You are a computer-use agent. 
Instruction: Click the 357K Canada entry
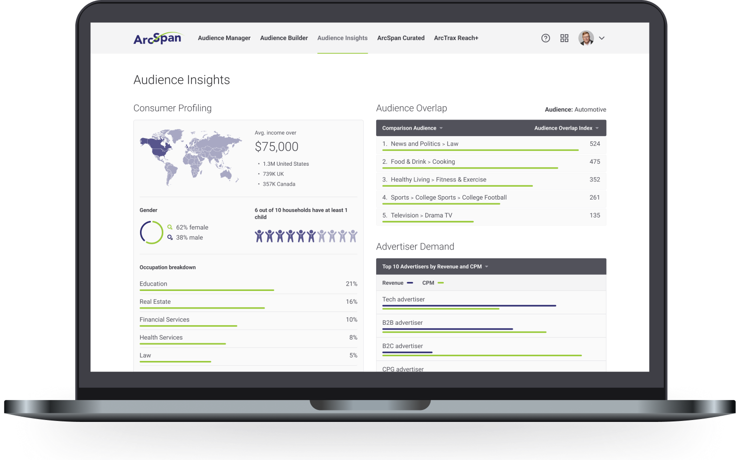[x=279, y=184]
